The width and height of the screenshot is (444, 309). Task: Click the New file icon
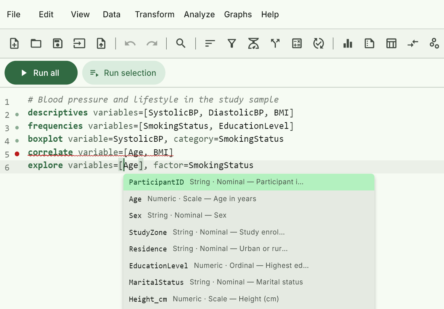[x=14, y=44]
